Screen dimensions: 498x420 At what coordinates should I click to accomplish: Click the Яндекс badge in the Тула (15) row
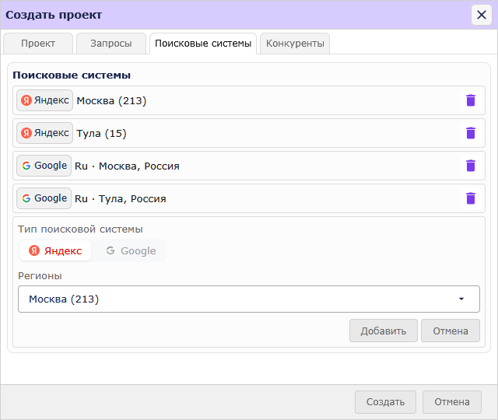click(x=45, y=133)
